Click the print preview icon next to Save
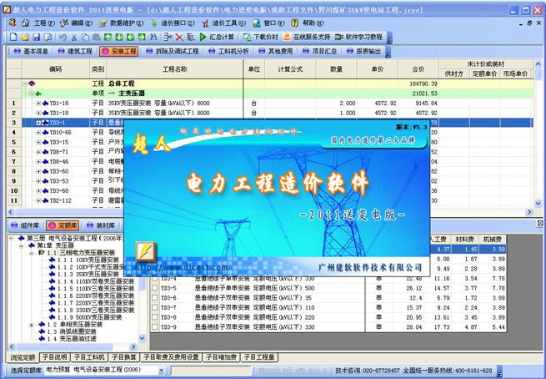Viewport: 546px width, 379px height. 48,37
